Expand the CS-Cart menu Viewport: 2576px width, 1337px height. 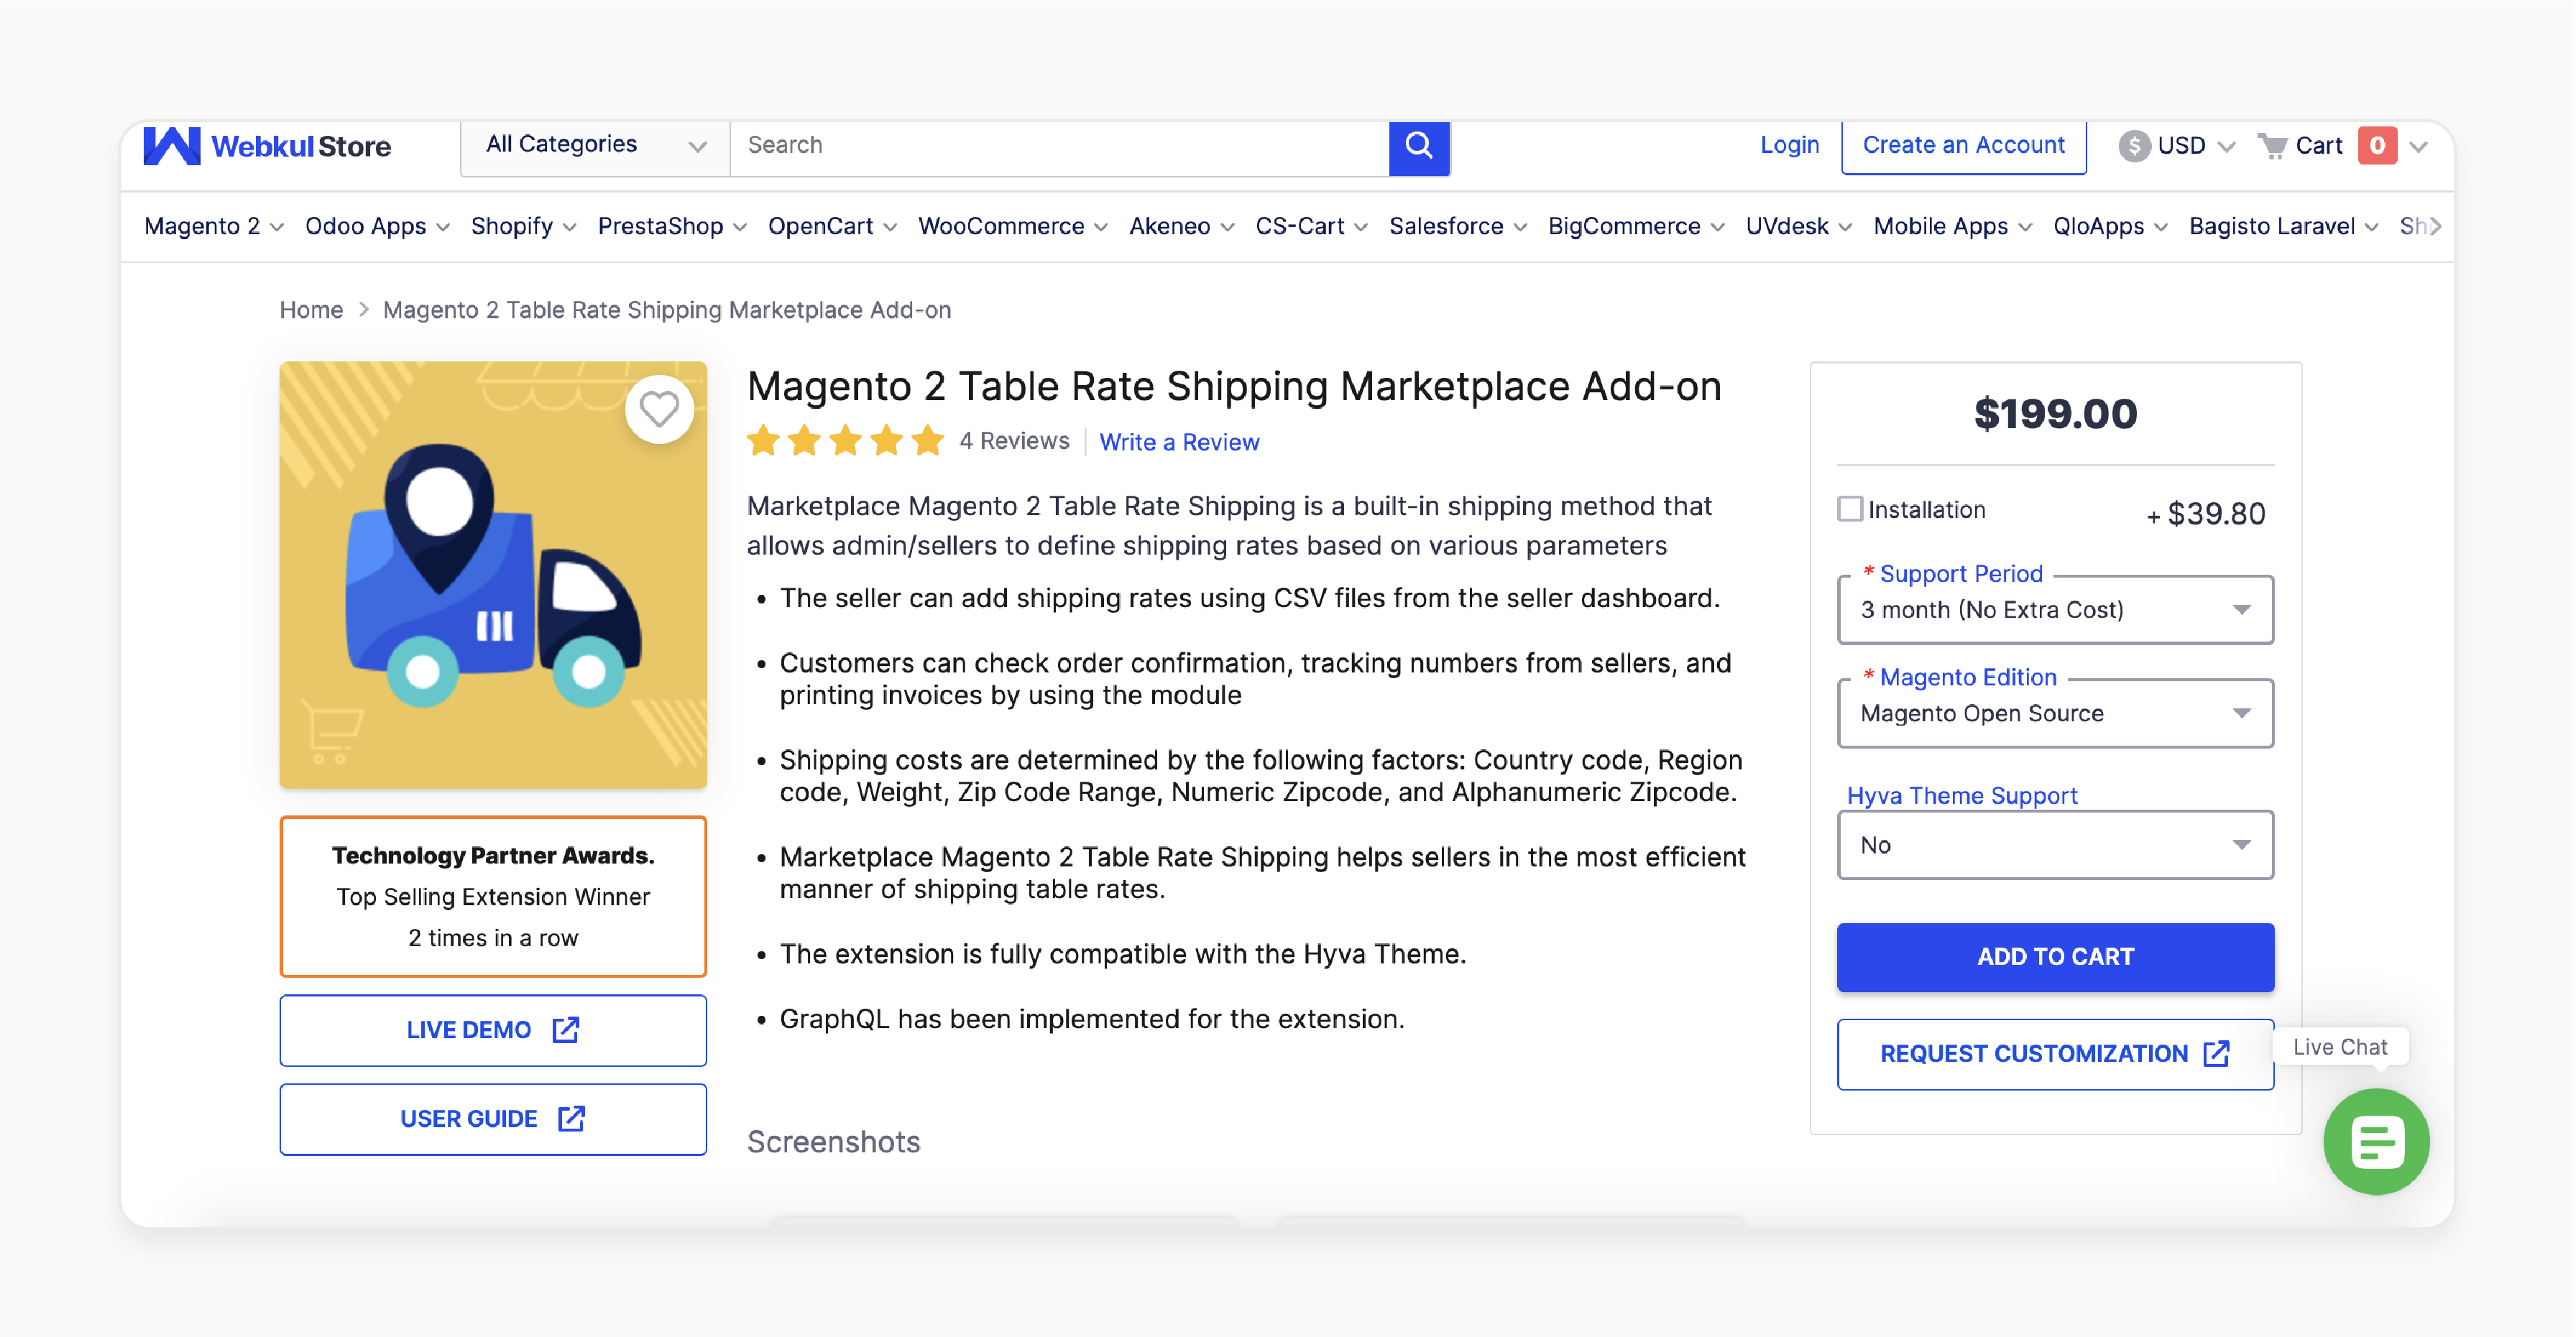coord(1311,227)
